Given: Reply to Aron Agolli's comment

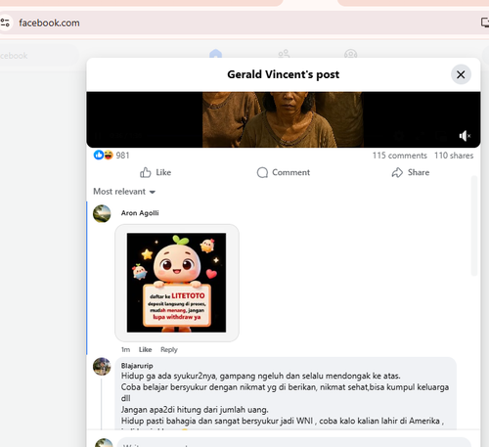Looking at the screenshot, I should click(169, 349).
